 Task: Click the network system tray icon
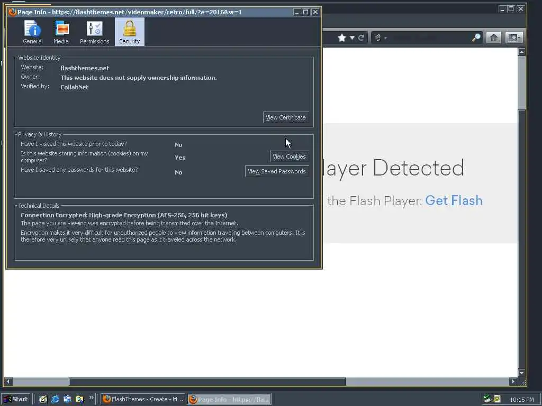(x=487, y=399)
